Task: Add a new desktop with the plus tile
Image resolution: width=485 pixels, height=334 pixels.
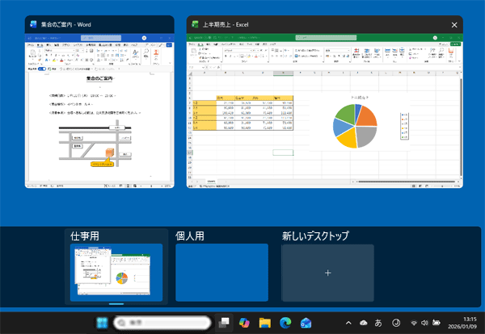Action: click(x=327, y=273)
